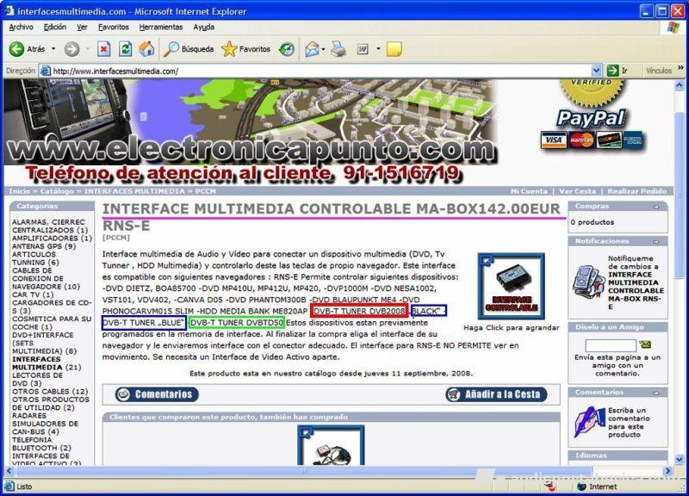Click the Mail envelope toolbar icon

coord(312,49)
